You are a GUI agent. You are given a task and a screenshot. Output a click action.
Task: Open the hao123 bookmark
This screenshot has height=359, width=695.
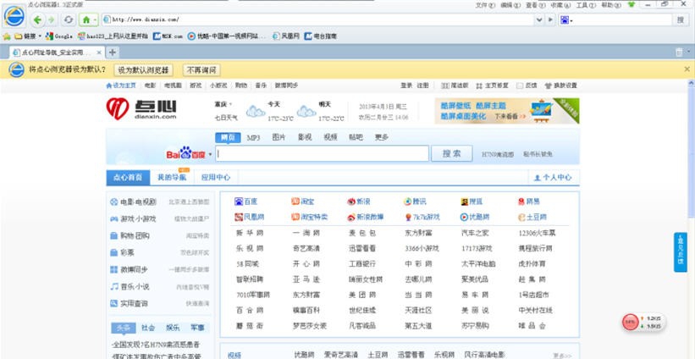pyautogui.click(x=113, y=36)
